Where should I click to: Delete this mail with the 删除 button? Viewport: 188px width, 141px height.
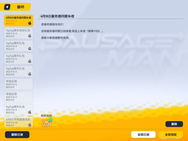pos(174,124)
